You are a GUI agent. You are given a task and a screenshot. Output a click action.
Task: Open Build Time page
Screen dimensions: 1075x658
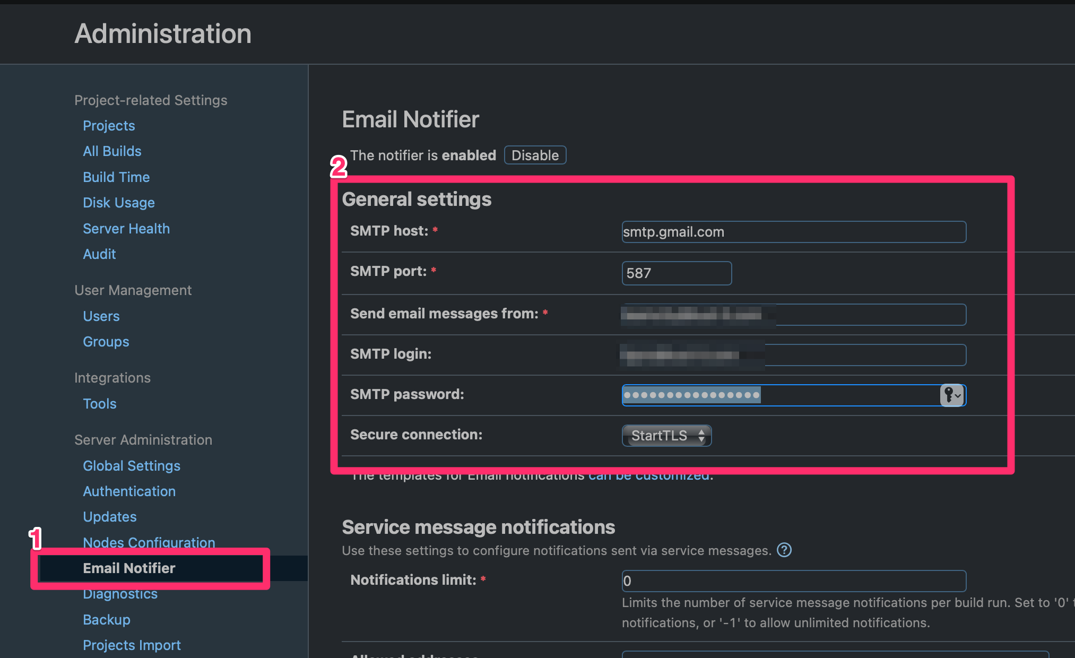(x=116, y=177)
